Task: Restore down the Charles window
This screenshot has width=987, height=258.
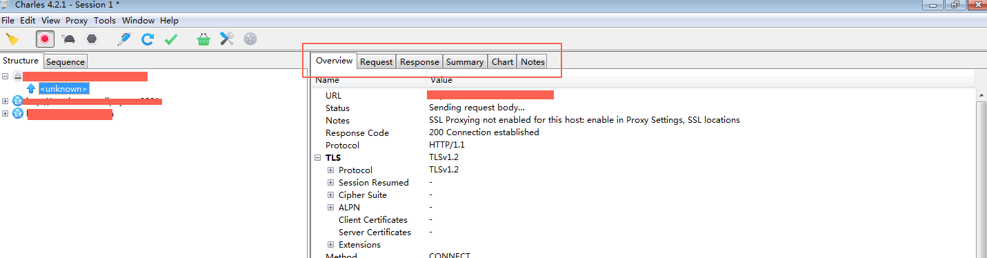Action: pos(955,6)
